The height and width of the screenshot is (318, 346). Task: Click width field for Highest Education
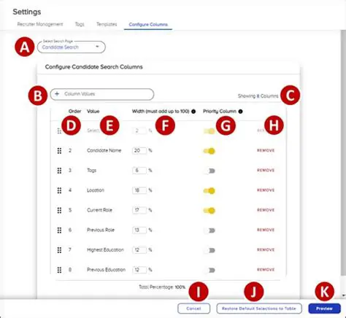(139, 250)
